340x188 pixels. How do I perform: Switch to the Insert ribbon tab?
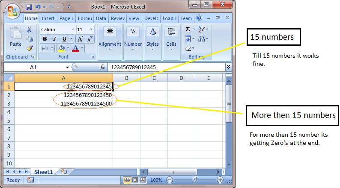tap(48, 19)
